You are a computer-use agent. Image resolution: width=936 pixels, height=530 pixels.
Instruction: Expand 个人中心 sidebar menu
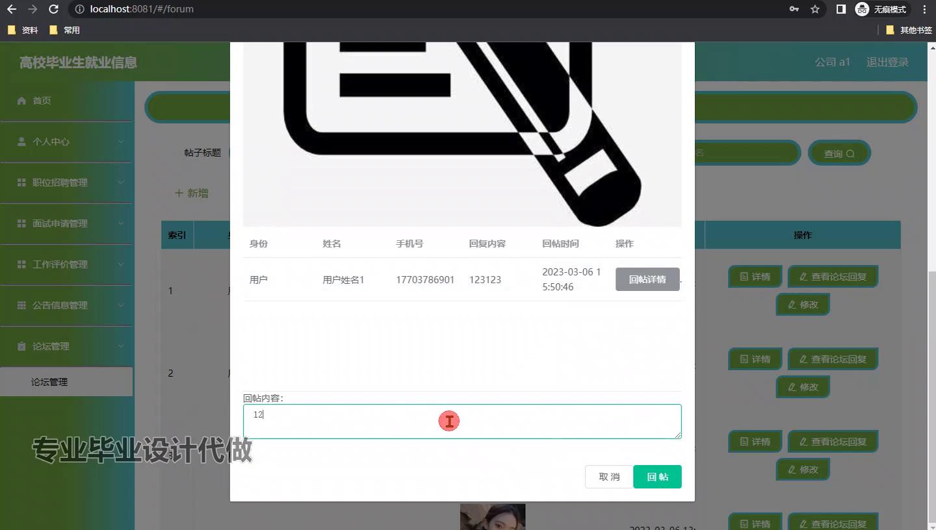tap(66, 142)
